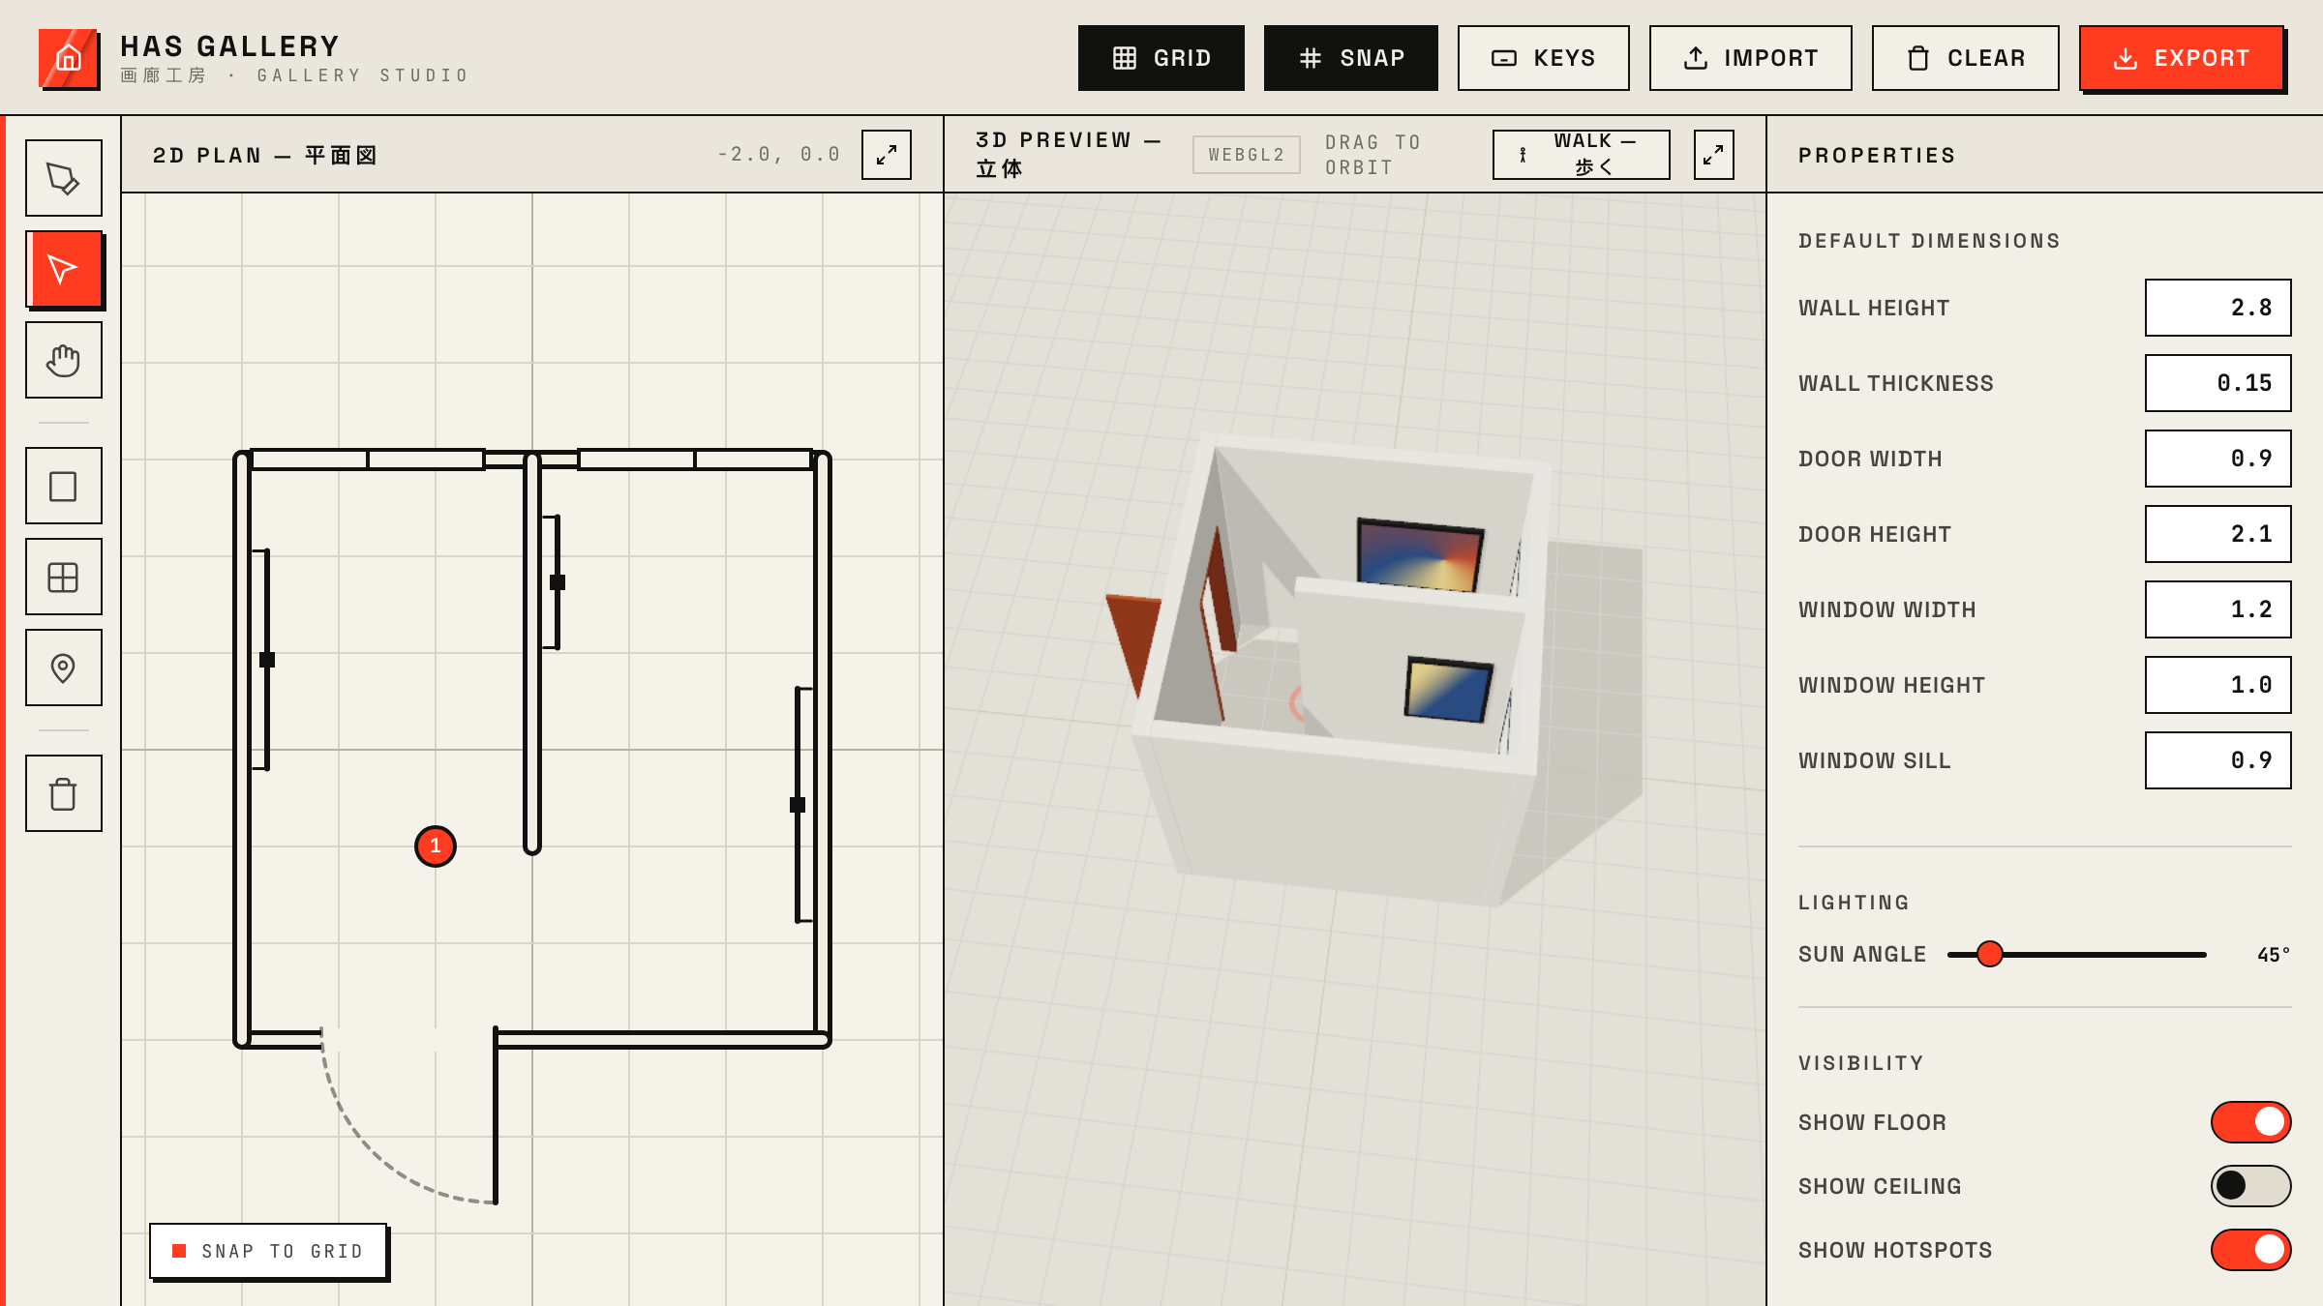Open the Keys shortcuts
Viewport: 2323px width, 1306px height.
point(1544,58)
